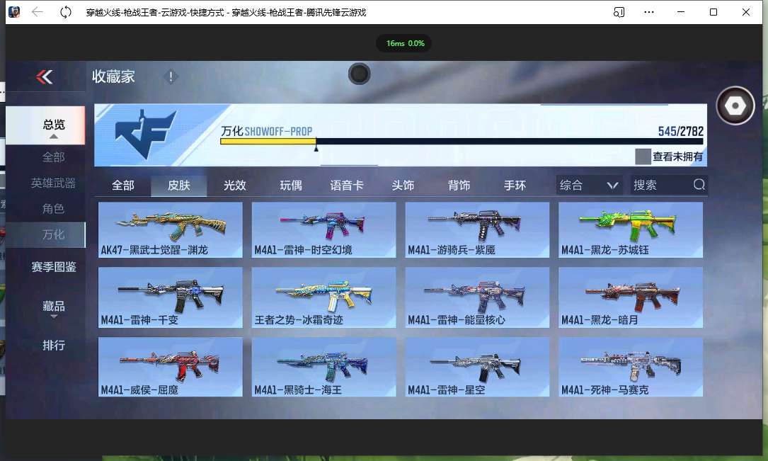Open M4A1-黑龙-暗月 skin card
768x461 pixels.
631,297
